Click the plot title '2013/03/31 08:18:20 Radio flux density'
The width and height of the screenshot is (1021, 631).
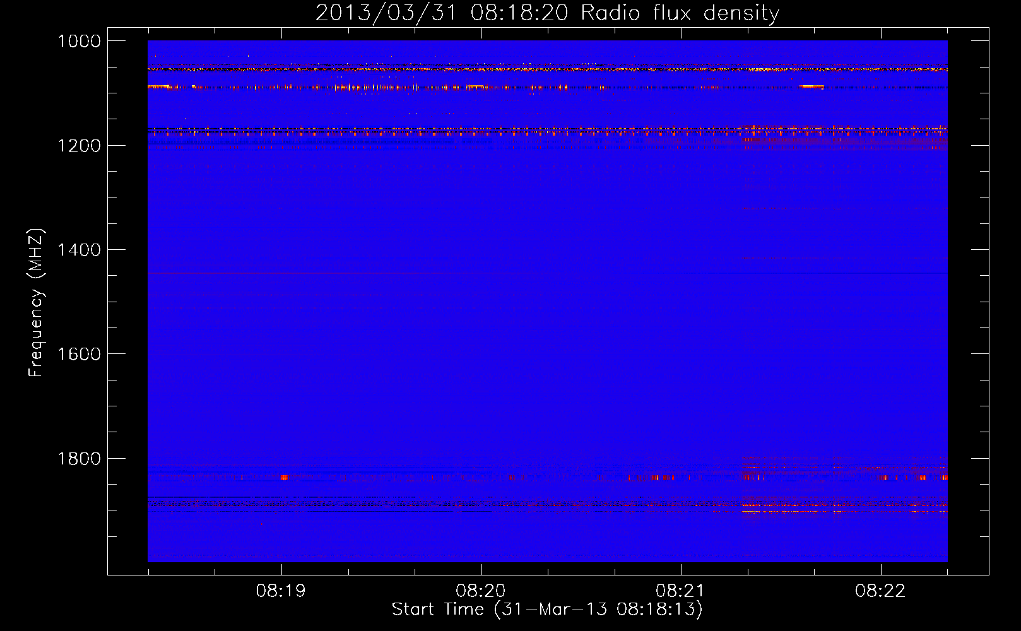pos(547,13)
